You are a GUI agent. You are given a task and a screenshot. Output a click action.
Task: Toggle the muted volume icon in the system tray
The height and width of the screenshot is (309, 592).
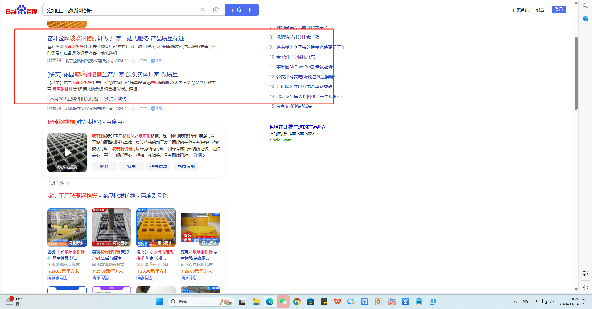point(552,302)
